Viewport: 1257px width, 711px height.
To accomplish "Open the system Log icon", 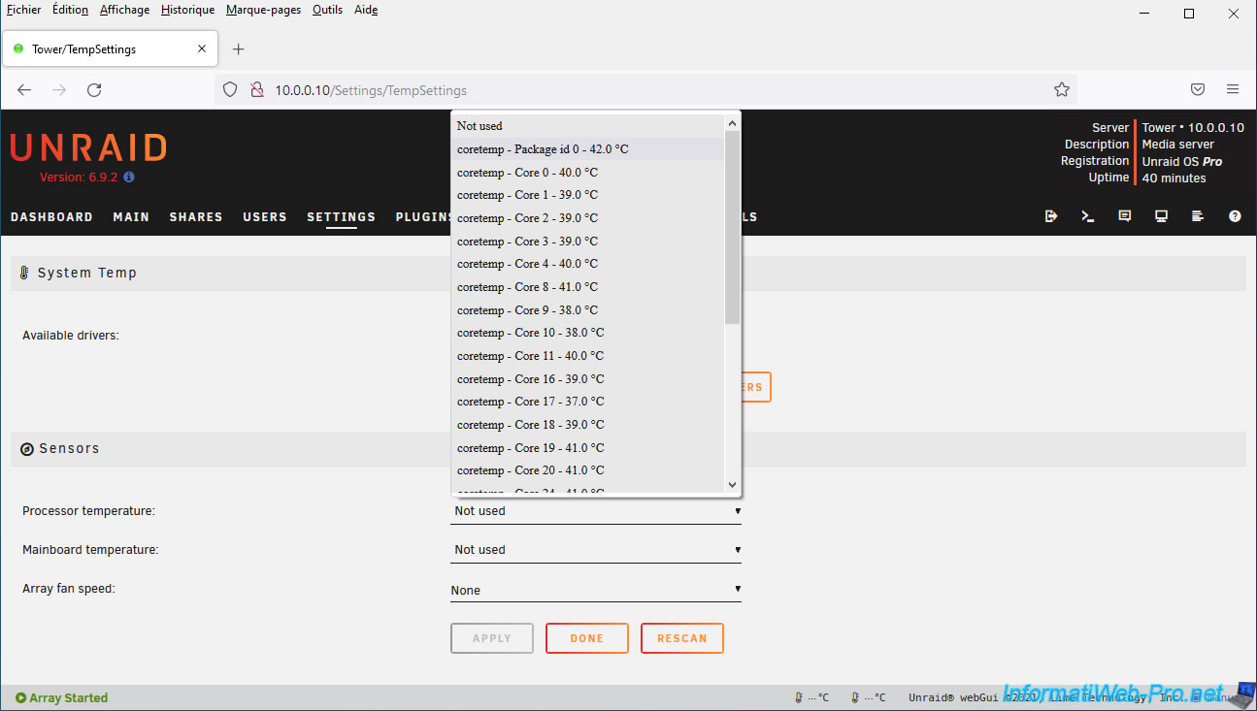I will point(1198,216).
